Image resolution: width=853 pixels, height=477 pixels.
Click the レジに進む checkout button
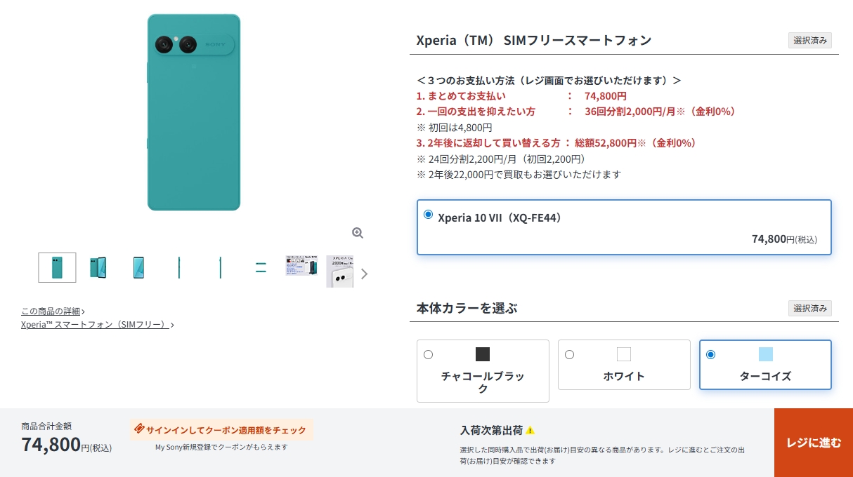813,443
